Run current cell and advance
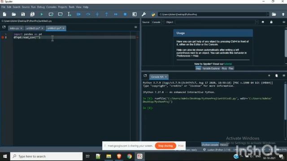Image resolution: width=287 pixels, height=161 pixels. [x=60, y=14]
